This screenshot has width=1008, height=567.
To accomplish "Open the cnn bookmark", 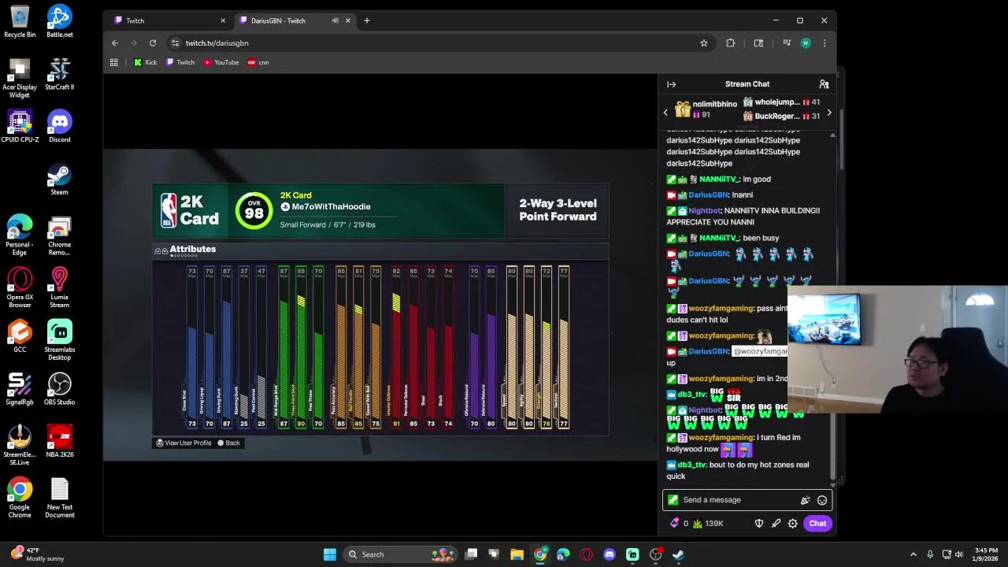I will click(258, 62).
